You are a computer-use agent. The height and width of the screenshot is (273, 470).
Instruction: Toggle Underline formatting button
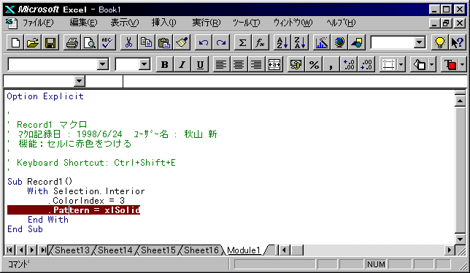pyautogui.click(x=200, y=64)
